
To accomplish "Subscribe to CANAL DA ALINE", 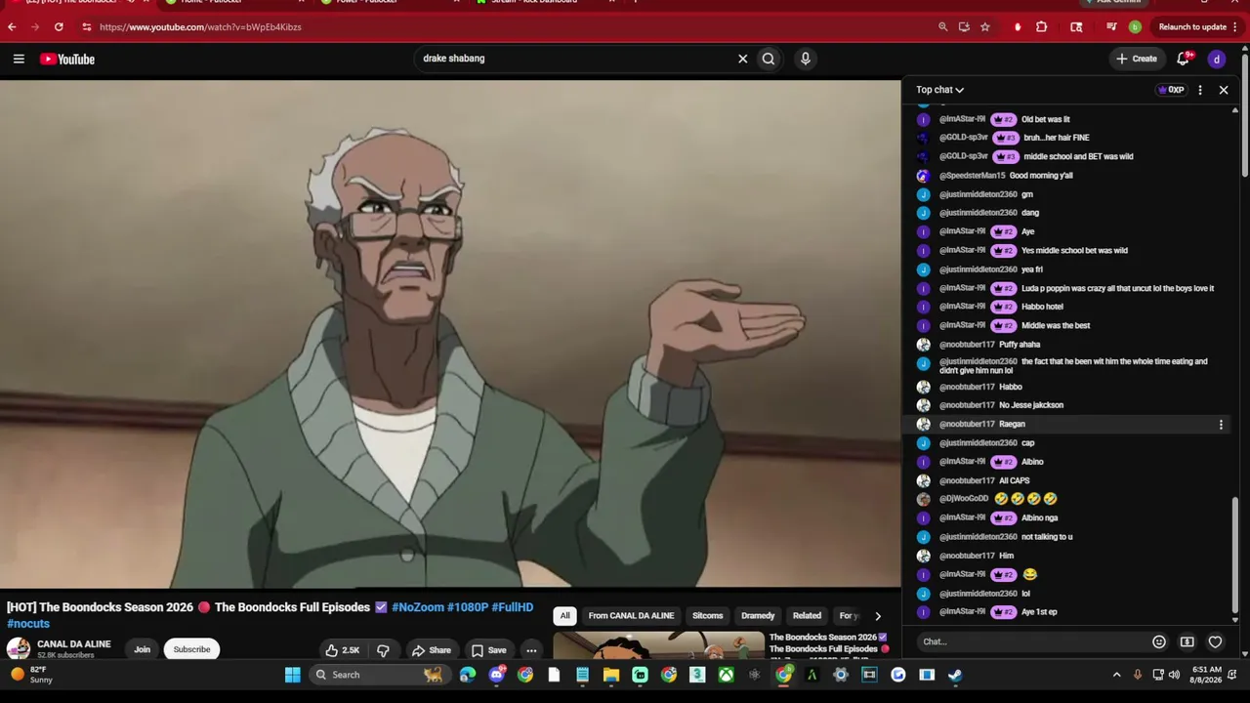I will pos(191,649).
